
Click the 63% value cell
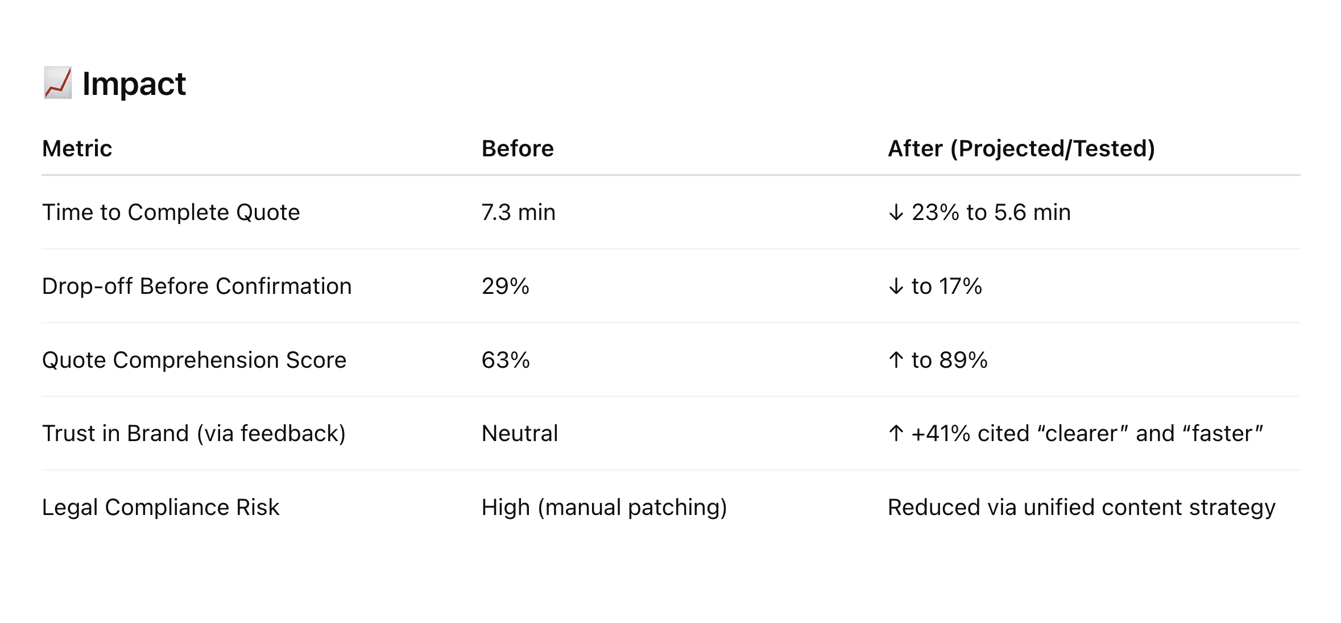[x=506, y=360]
